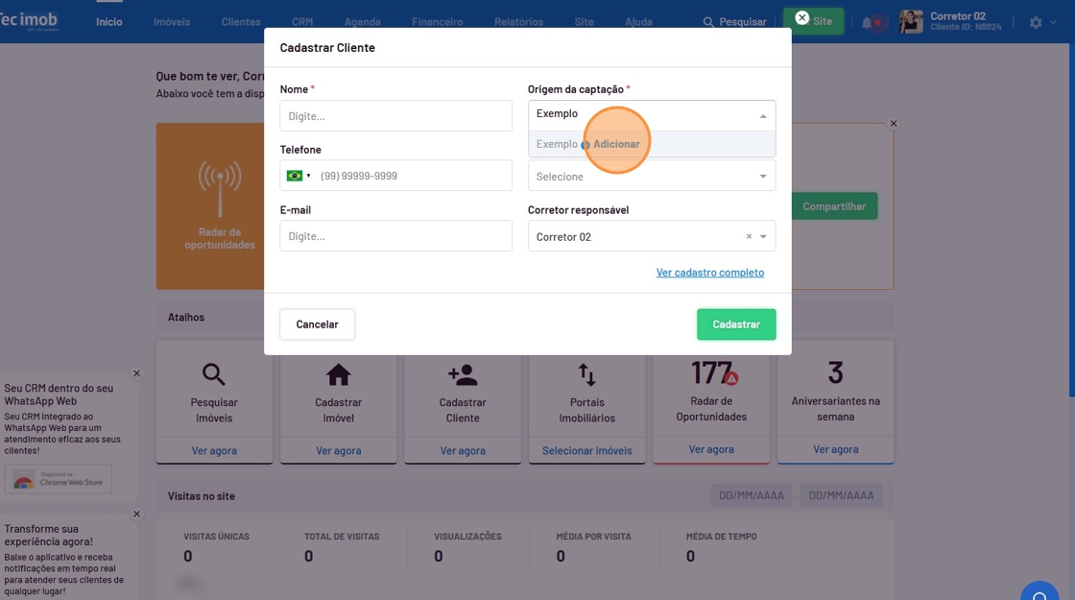Viewport: 1075px width, 600px height.
Task: Open the Ver cadastro completo link
Action: click(709, 273)
